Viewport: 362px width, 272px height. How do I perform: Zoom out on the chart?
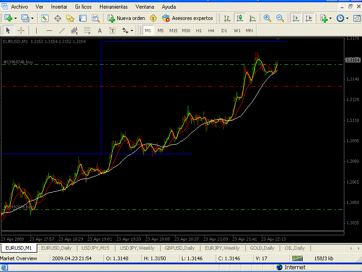pos(280,18)
